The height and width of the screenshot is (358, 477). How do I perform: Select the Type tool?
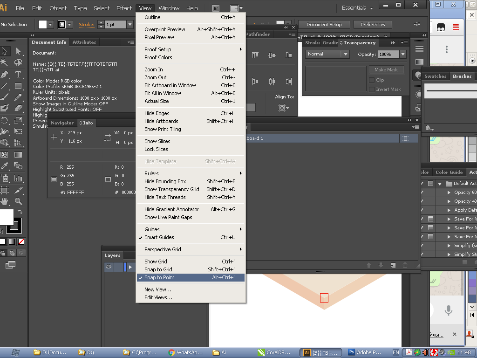click(x=19, y=75)
